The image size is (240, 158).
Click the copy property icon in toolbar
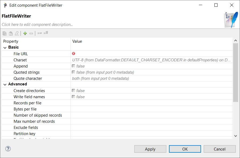pyautogui.click(x=5, y=33)
